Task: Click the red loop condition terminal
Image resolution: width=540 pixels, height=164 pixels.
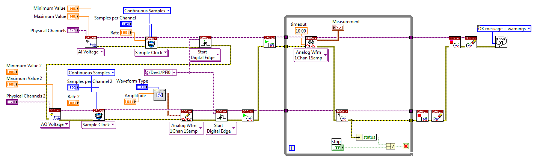Action: point(406,146)
